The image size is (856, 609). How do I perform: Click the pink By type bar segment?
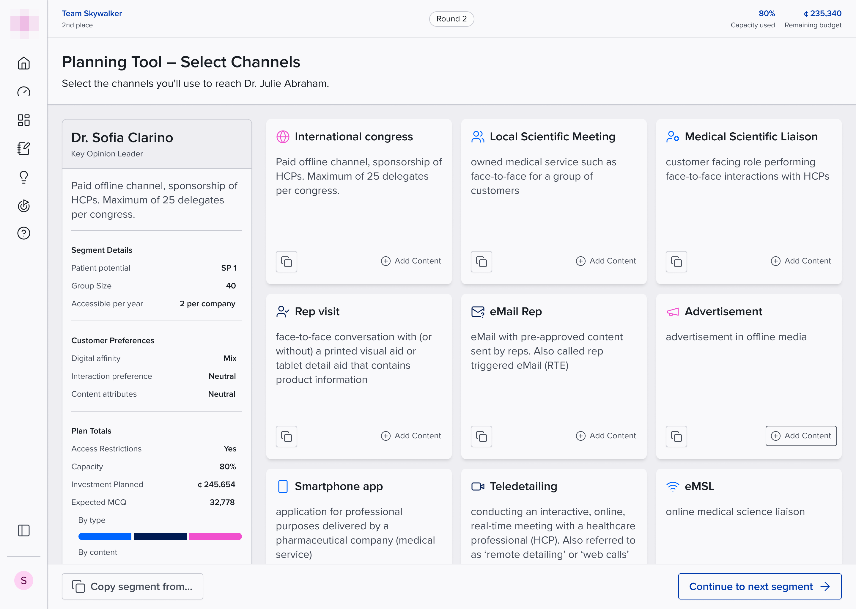click(x=215, y=536)
